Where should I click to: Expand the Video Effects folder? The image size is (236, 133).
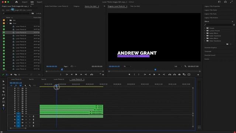205,38
